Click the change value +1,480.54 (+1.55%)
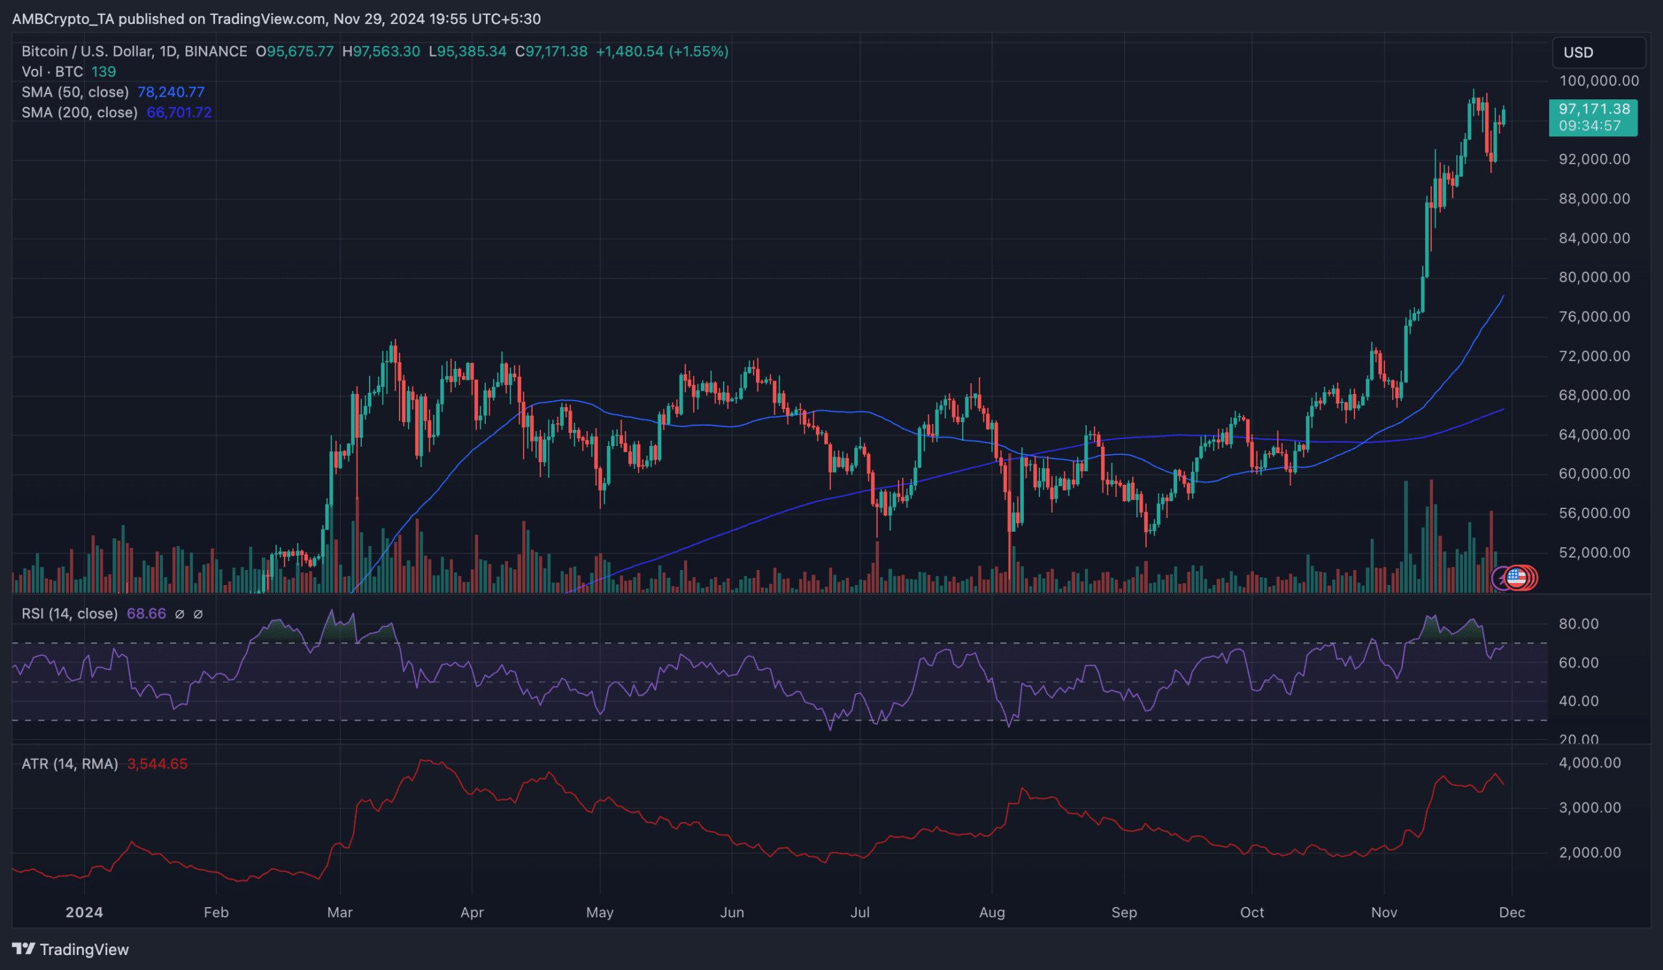The height and width of the screenshot is (970, 1663). (x=662, y=51)
